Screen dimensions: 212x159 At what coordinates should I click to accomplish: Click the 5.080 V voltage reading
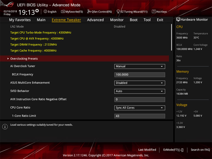(x=198, y=116)
